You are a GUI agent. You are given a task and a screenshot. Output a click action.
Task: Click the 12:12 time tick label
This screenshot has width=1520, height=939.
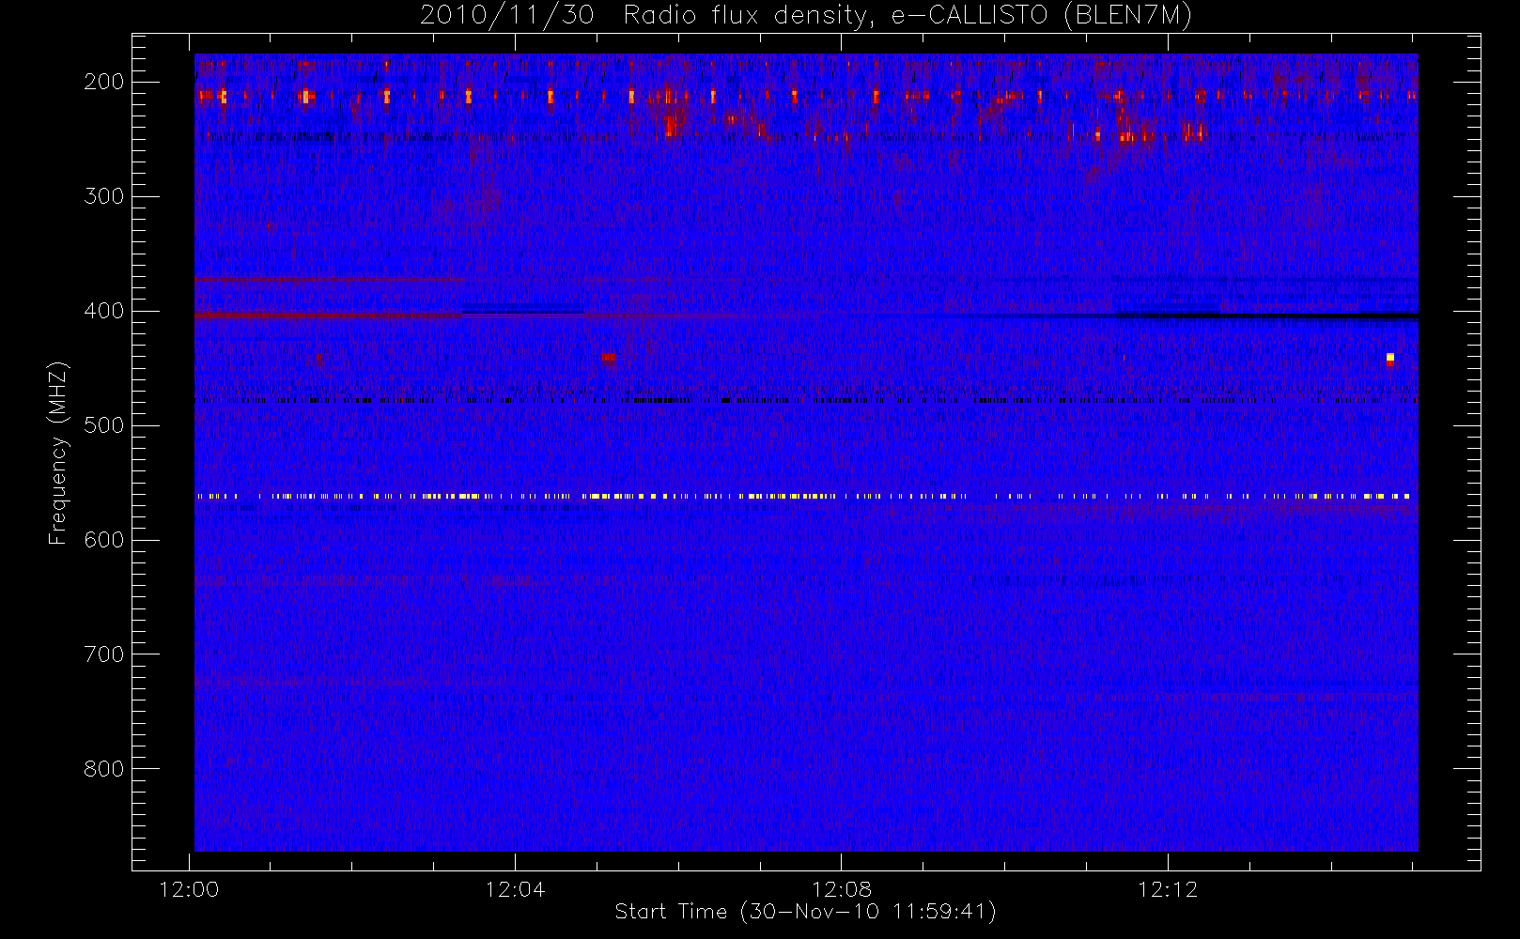tap(1168, 889)
